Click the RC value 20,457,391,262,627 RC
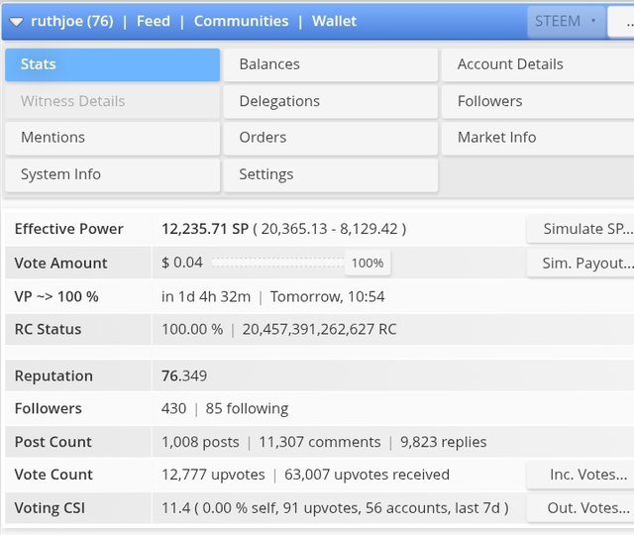 pos(319,330)
